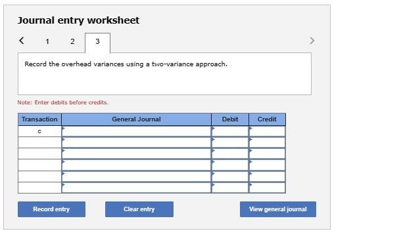Screen dimensions: 401x248
Task: Click the General Journal column header
Action: pos(136,119)
